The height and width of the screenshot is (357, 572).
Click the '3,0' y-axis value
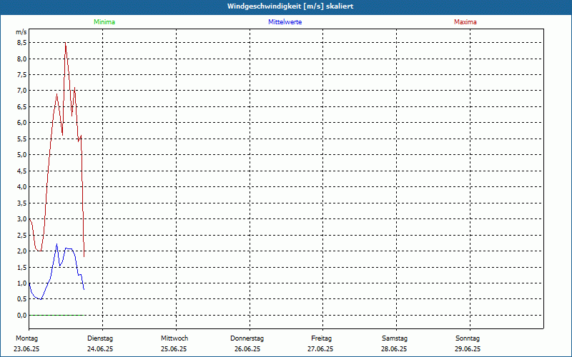click(x=22, y=219)
